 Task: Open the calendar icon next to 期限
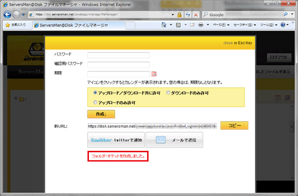(x=154, y=74)
